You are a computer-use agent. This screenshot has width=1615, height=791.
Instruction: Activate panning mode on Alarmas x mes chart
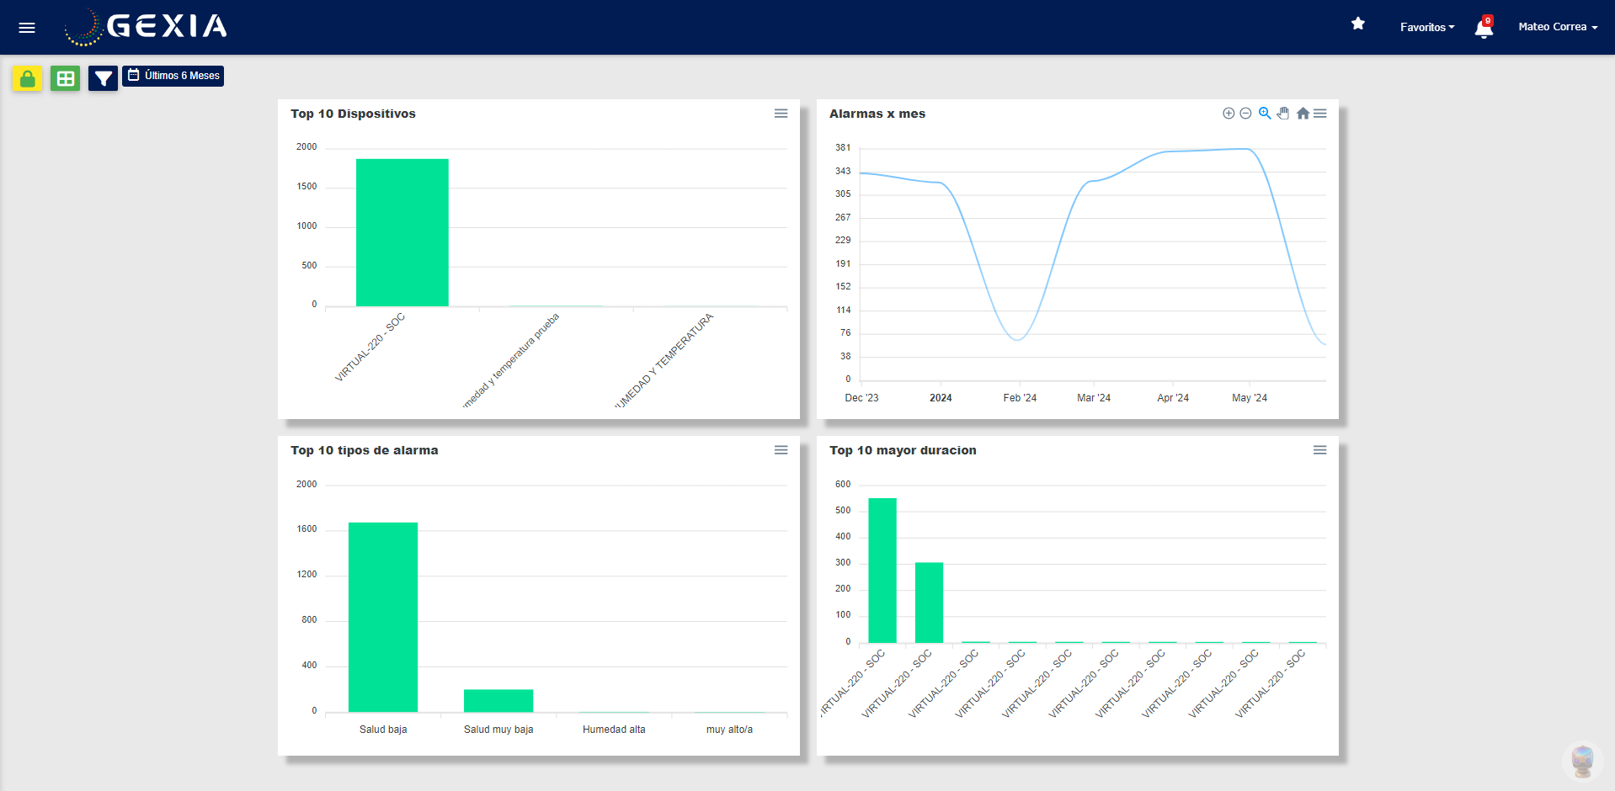pyautogui.click(x=1282, y=113)
